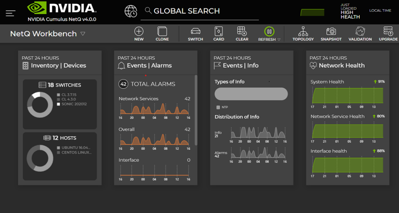This screenshot has width=399, height=213.
Task: Open the Upgrade page
Action: point(388,34)
